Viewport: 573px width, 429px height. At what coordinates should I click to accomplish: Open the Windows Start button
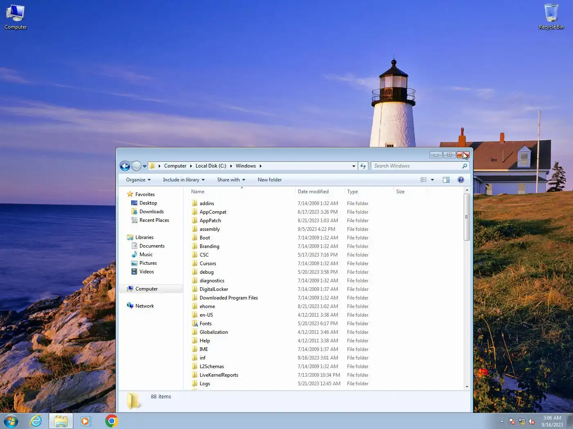click(x=11, y=421)
